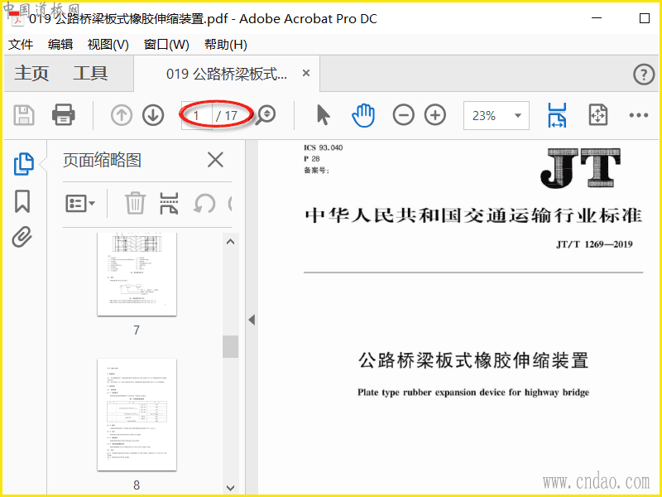This screenshot has height=497, width=662.
Task: Click the title 公路桥梁板式橡胶伸缩装置
Action: point(473,360)
